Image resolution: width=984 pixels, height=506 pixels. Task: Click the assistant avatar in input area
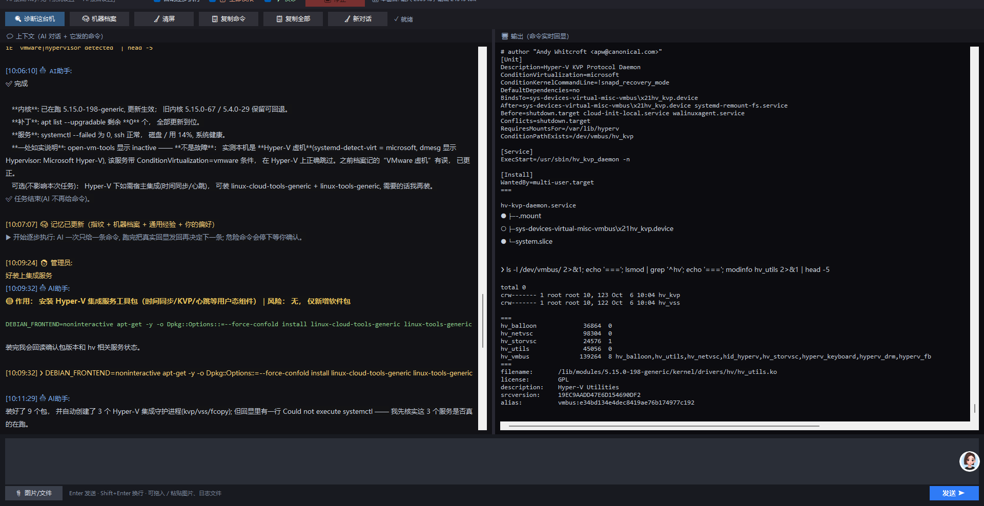pos(969,461)
